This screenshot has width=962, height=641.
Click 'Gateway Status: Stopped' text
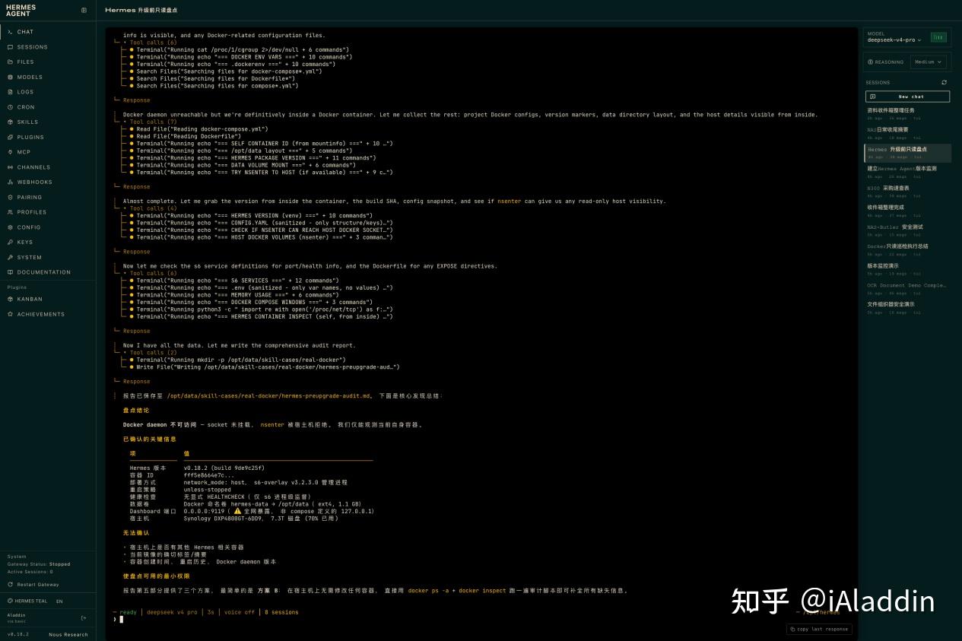point(39,564)
